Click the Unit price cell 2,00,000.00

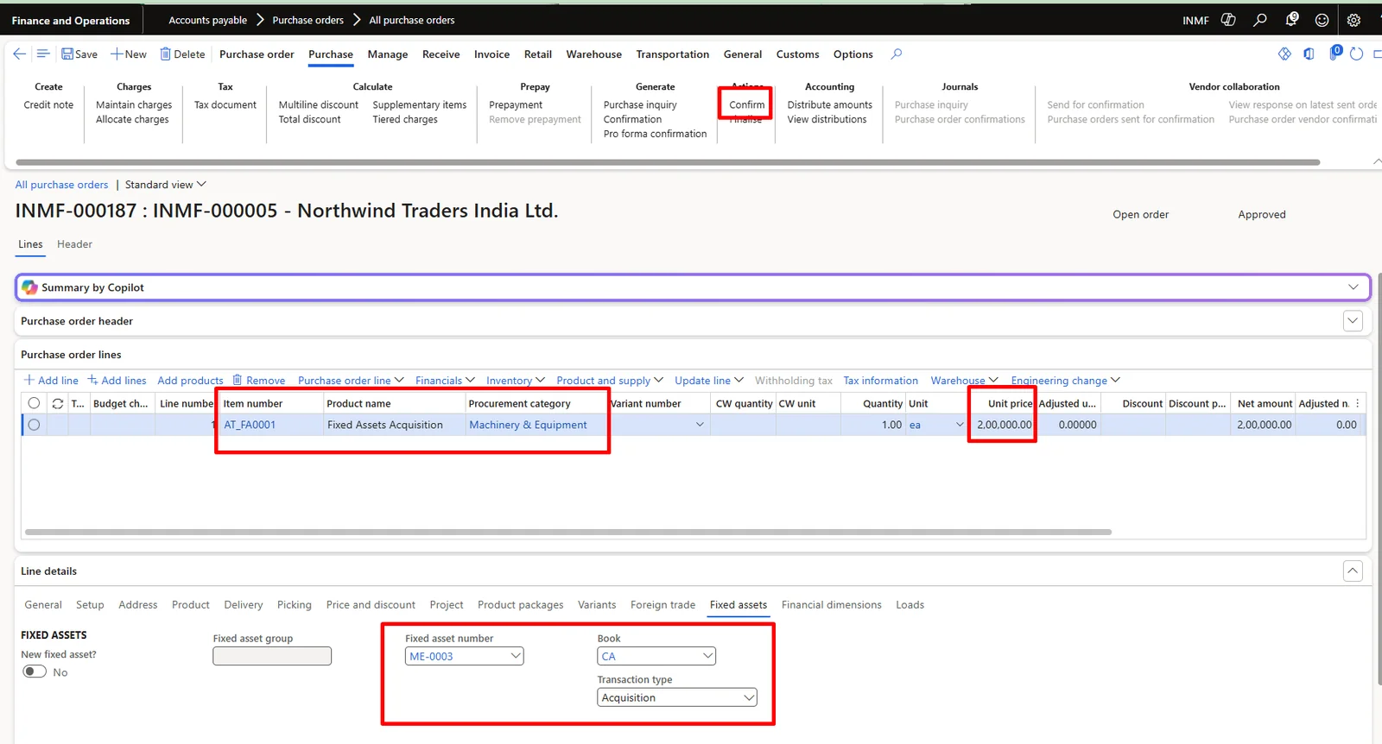[1003, 425]
